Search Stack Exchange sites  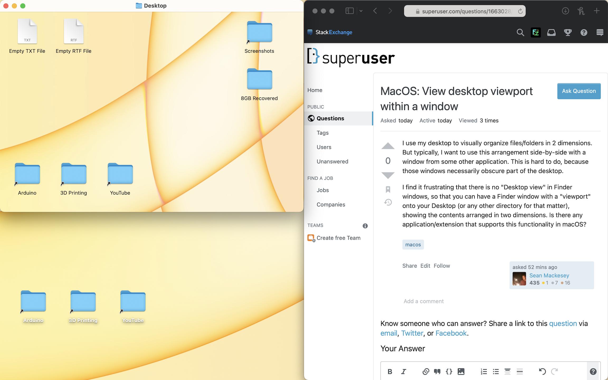click(520, 32)
